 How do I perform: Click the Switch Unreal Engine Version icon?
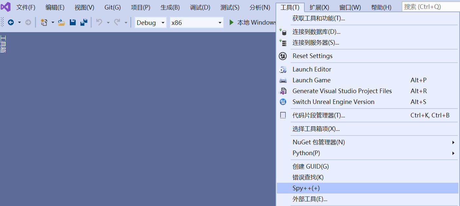click(x=282, y=102)
